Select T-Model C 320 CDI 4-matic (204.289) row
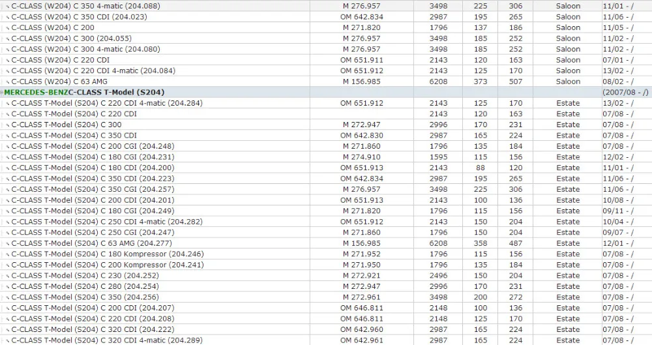Viewport: 652px width, 345px height. pos(326,340)
